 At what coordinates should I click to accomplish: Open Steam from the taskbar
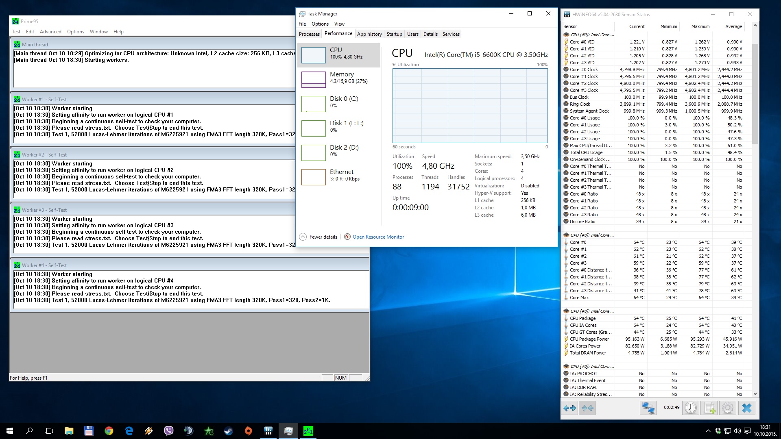tap(228, 431)
